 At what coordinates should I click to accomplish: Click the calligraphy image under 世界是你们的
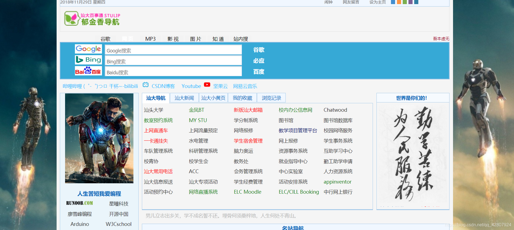pos(413,155)
